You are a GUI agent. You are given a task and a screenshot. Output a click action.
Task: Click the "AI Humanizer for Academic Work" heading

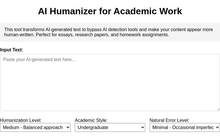tap(110, 11)
